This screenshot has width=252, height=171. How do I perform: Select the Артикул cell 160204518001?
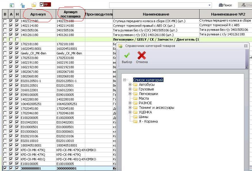[38, 49]
